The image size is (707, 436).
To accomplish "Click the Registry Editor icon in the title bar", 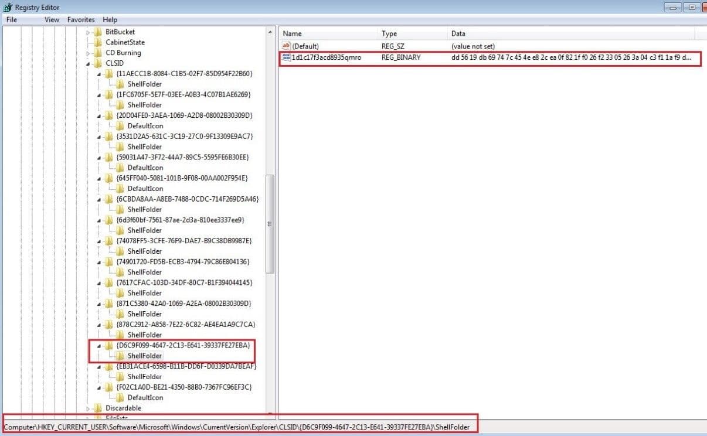I will click(x=6, y=7).
